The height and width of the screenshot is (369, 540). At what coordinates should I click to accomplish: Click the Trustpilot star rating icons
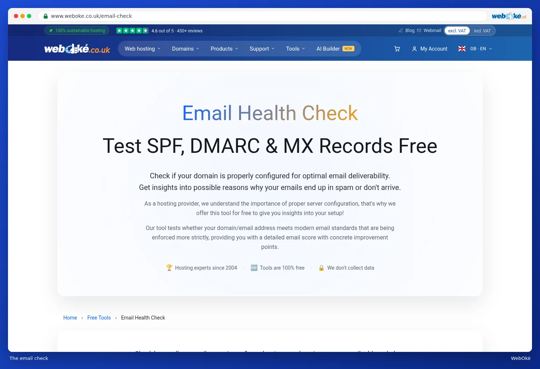pos(132,31)
